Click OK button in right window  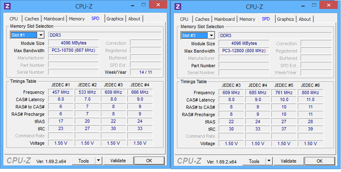tap(320, 161)
